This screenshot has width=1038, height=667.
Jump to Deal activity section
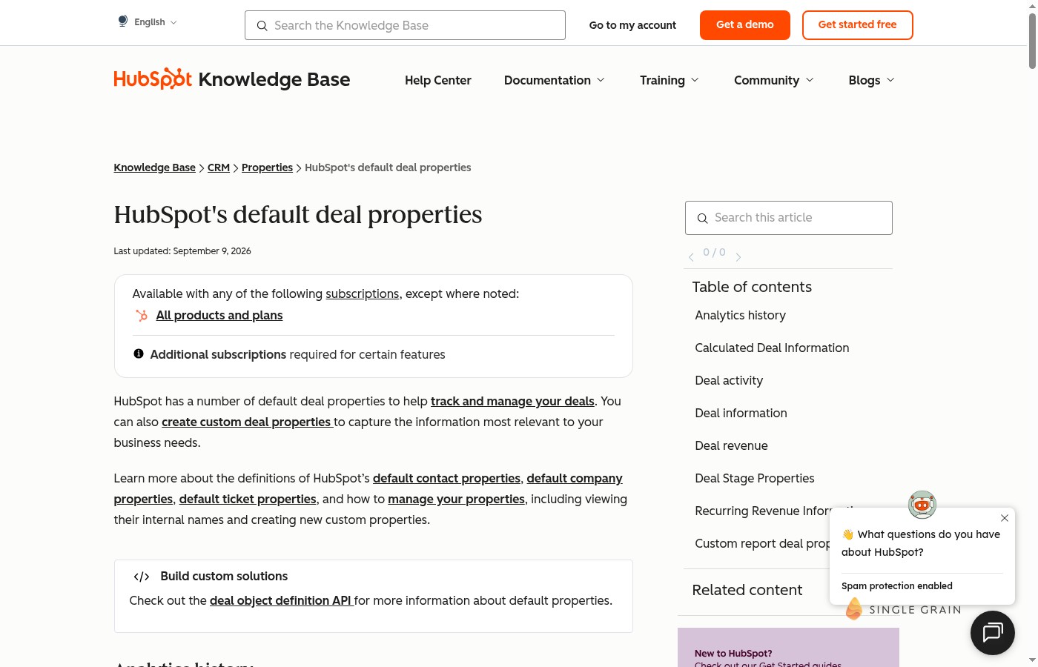[729, 380]
